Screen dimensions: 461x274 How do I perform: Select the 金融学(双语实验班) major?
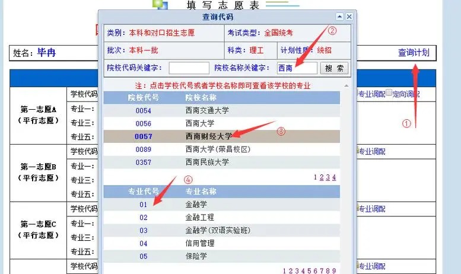(x=218, y=231)
